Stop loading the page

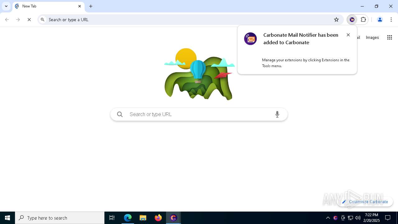[x=29, y=20]
